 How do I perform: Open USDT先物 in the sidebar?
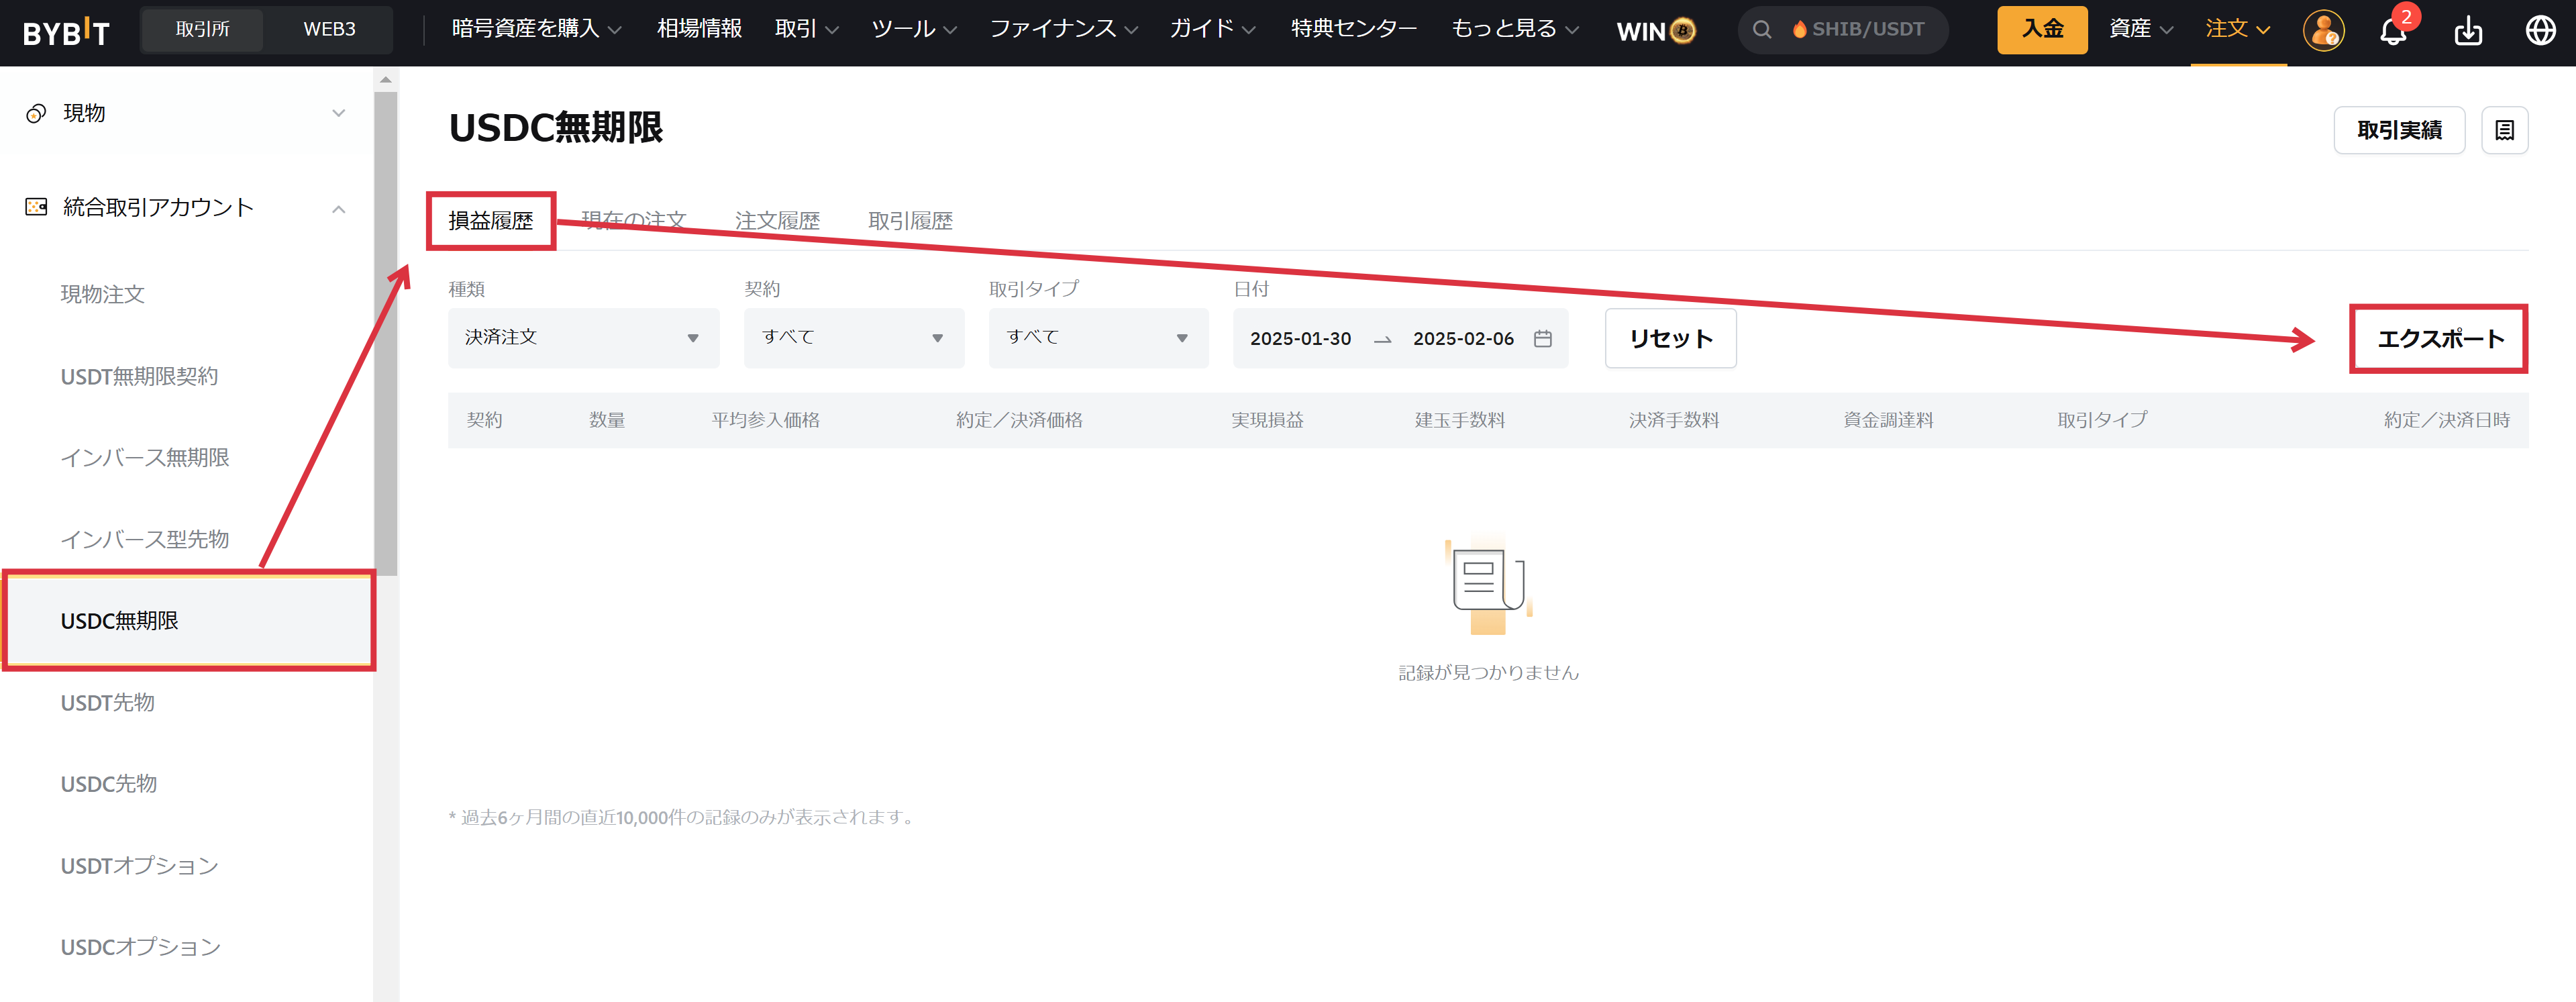click(107, 703)
